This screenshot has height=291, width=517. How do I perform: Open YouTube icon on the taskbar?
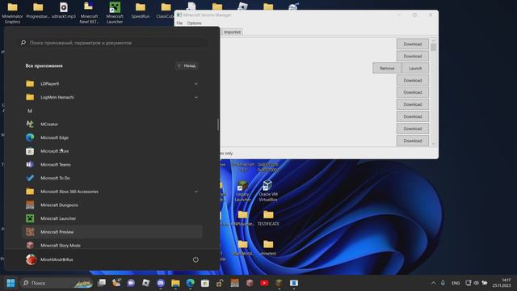[x=264, y=283]
